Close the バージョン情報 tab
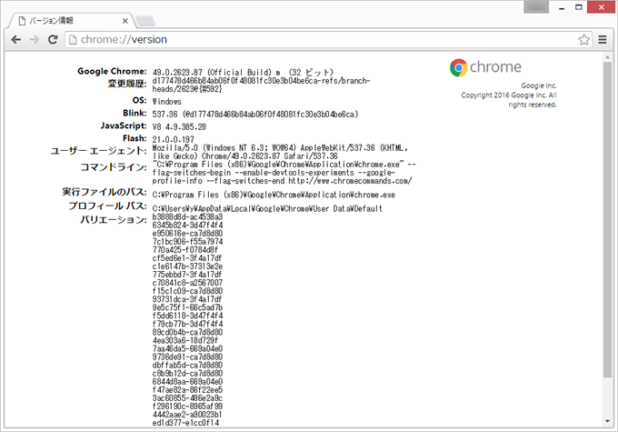This screenshot has width=618, height=432. pyautogui.click(x=125, y=21)
